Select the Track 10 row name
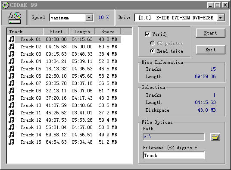This screenshot has width=231, height=170. click(x=31, y=105)
